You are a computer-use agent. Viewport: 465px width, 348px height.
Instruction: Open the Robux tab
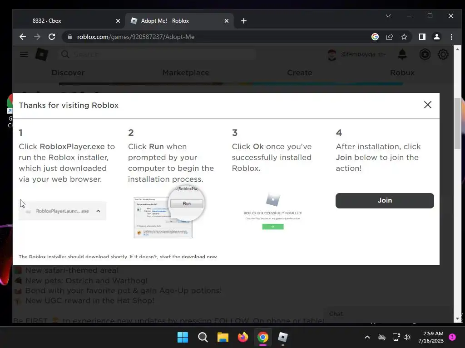pyautogui.click(x=402, y=73)
